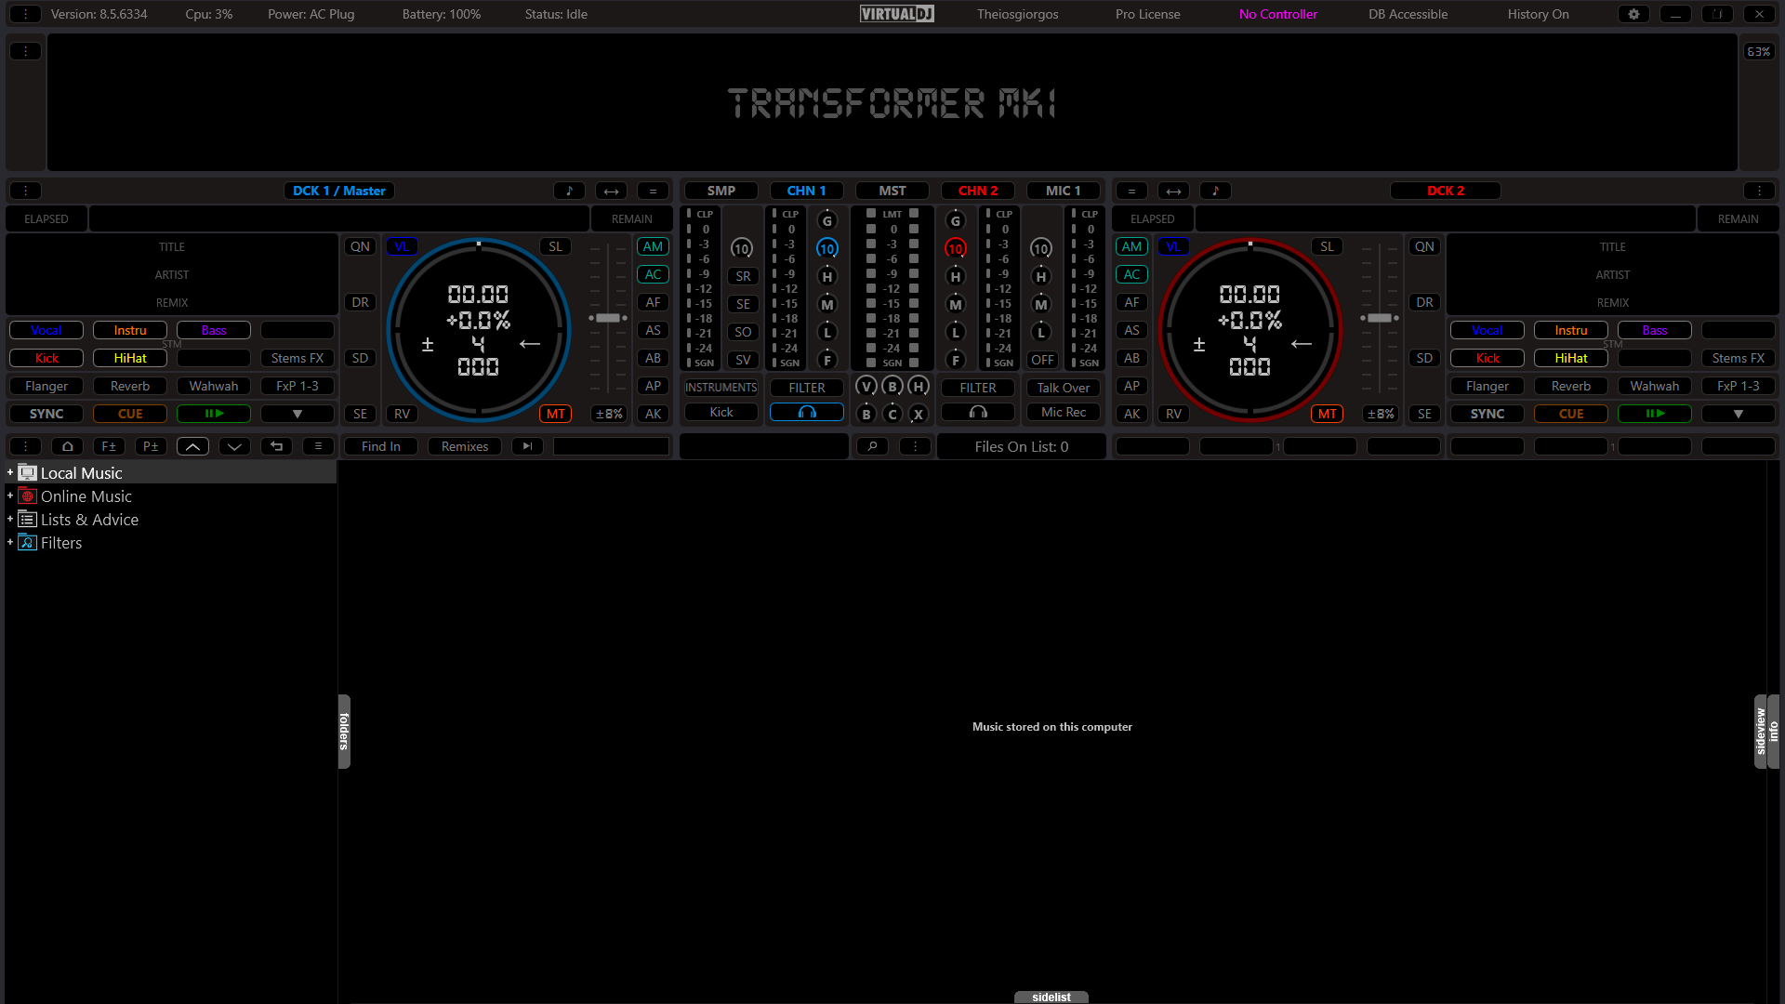The height and width of the screenshot is (1004, 1785).
Task: Expand the Local Music tree node
Action: [x=10, y=472]
